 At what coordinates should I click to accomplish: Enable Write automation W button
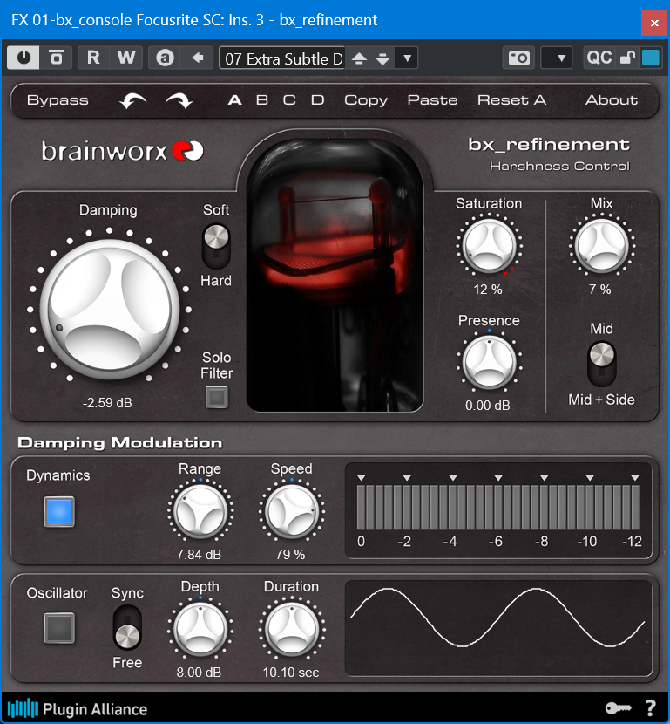[125, 58]
